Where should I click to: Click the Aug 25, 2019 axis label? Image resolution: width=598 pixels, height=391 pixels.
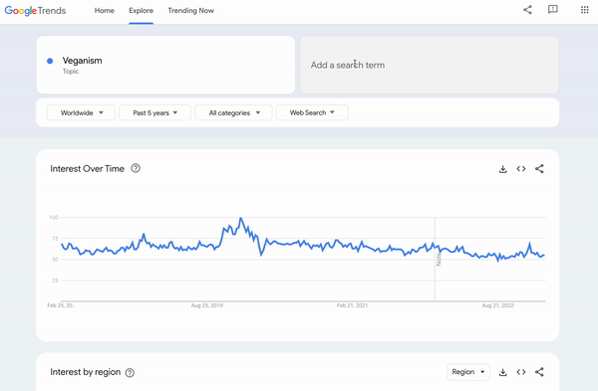click(206, 305)
